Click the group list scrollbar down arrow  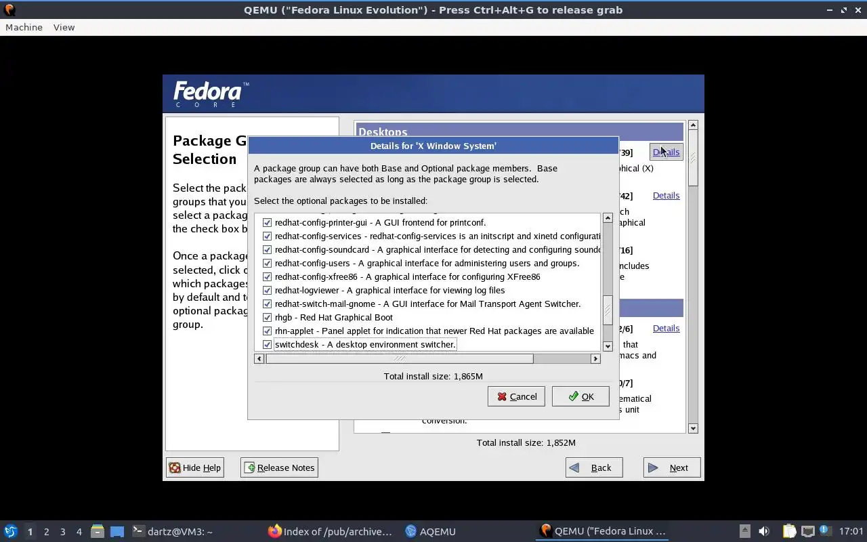pyautogui.click(x=693, y=428)
